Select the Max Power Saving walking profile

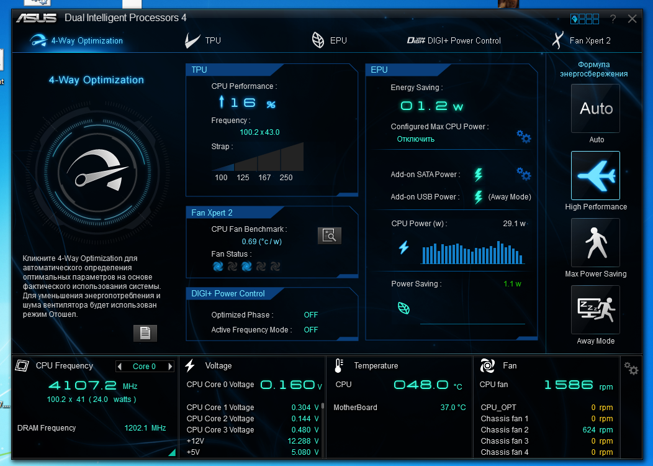[595, 242]
